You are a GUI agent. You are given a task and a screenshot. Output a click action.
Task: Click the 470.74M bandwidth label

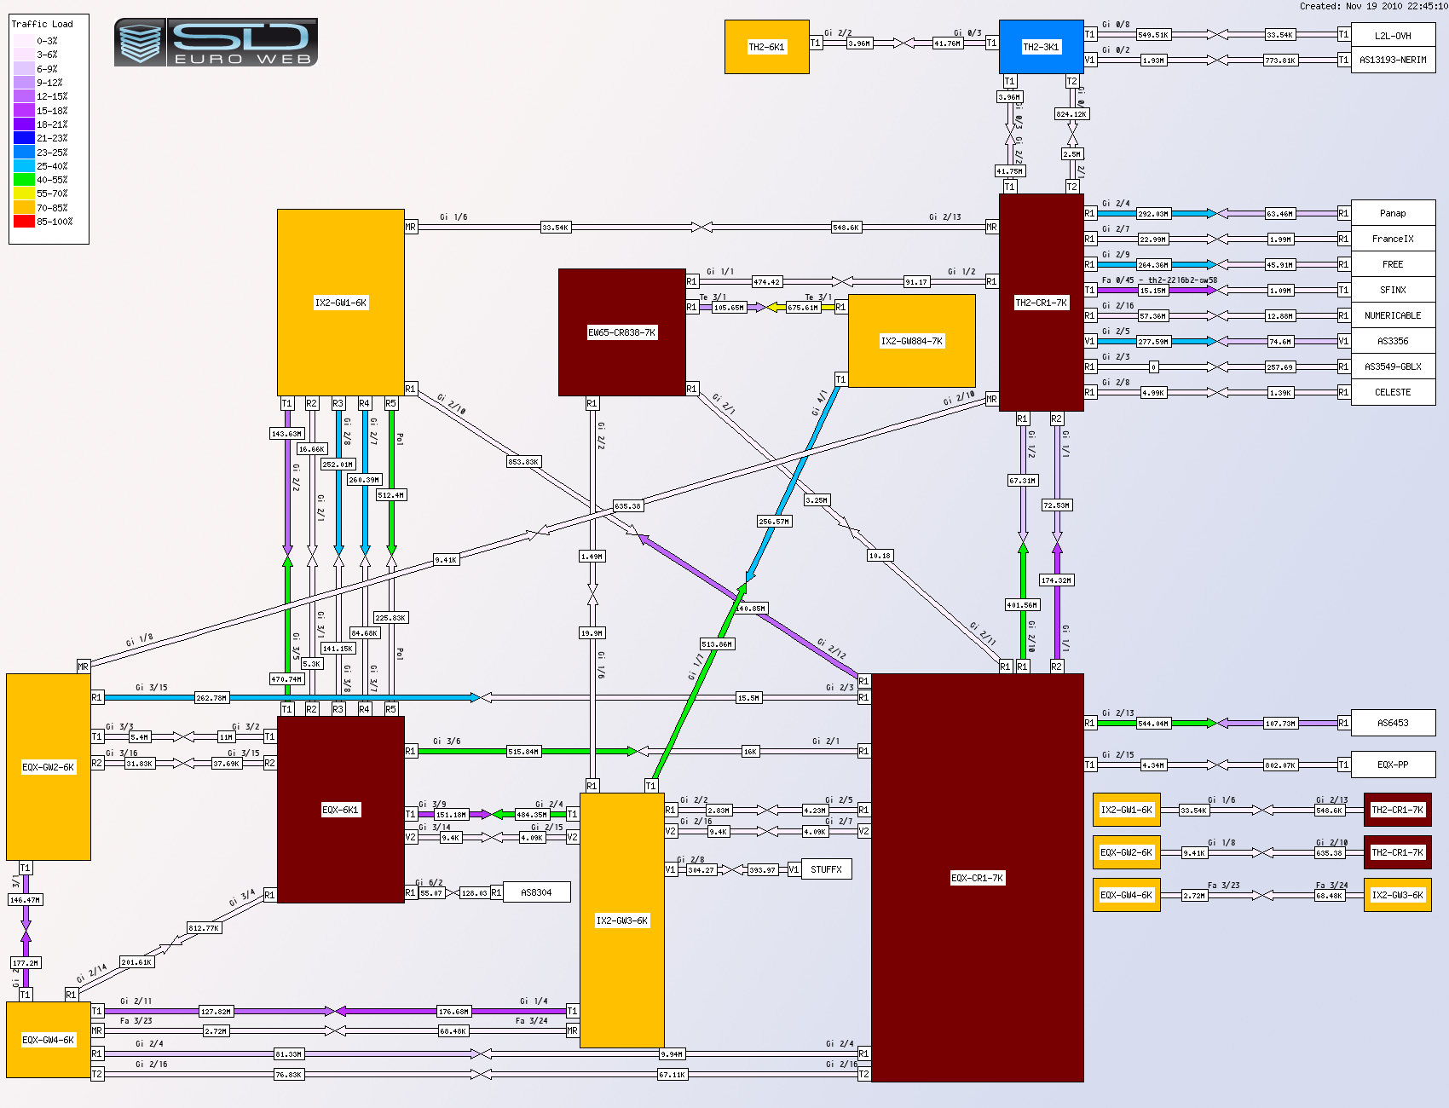[286, 679]
